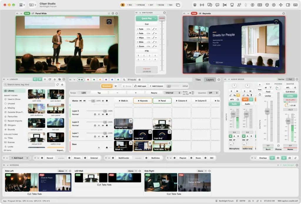The height and width of the screenshot is (204, 301).
Task: Clear Layer 3 with its X icon
Action: tap(99, 114)
